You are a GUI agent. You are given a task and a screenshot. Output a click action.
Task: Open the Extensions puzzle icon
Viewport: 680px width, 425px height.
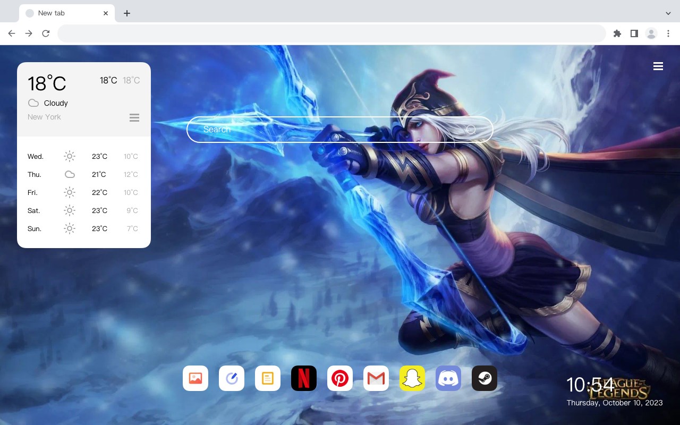pyautogui.click(x=617, y=33)
